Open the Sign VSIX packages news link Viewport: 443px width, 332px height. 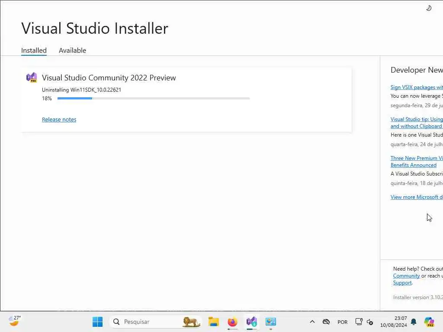[417, 87]
